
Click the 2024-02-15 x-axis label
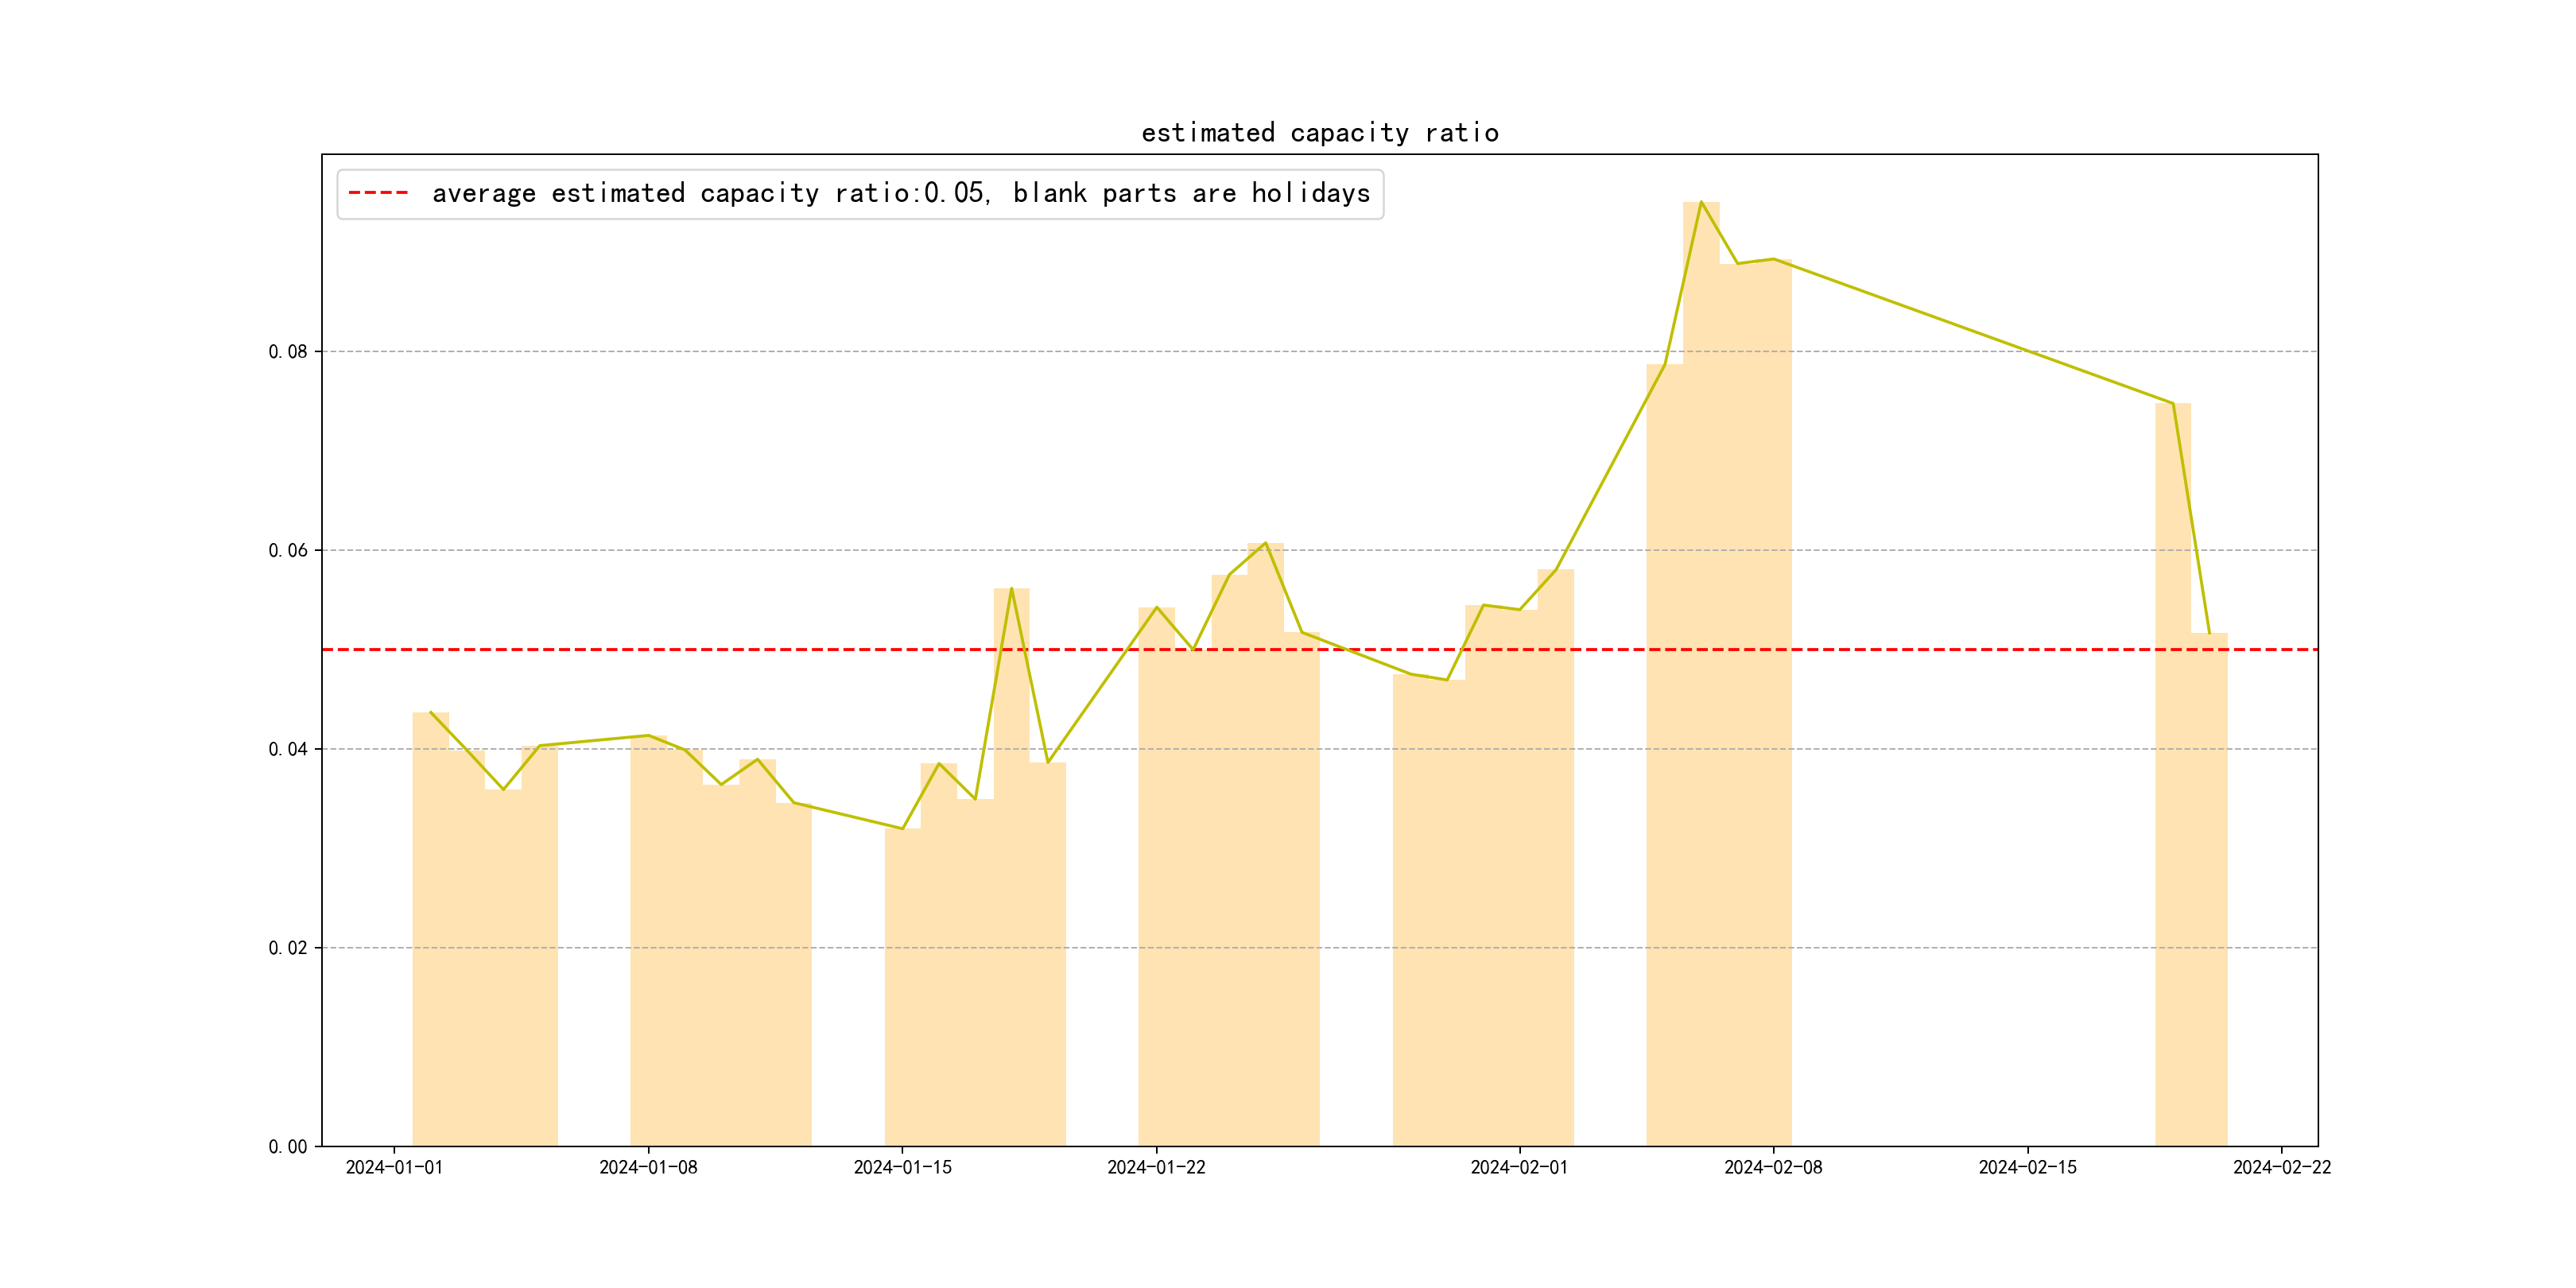coord(2027,1167)
